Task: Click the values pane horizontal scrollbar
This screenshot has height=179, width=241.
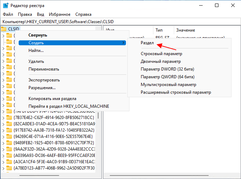Action: [159, 175]
